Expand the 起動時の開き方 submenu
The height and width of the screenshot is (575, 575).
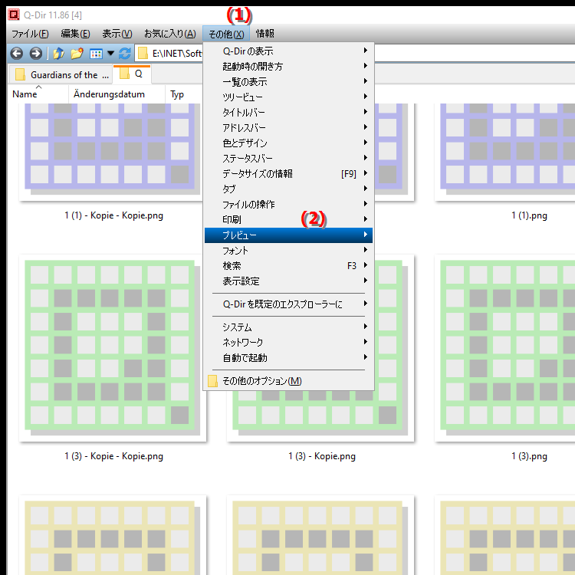288,66
